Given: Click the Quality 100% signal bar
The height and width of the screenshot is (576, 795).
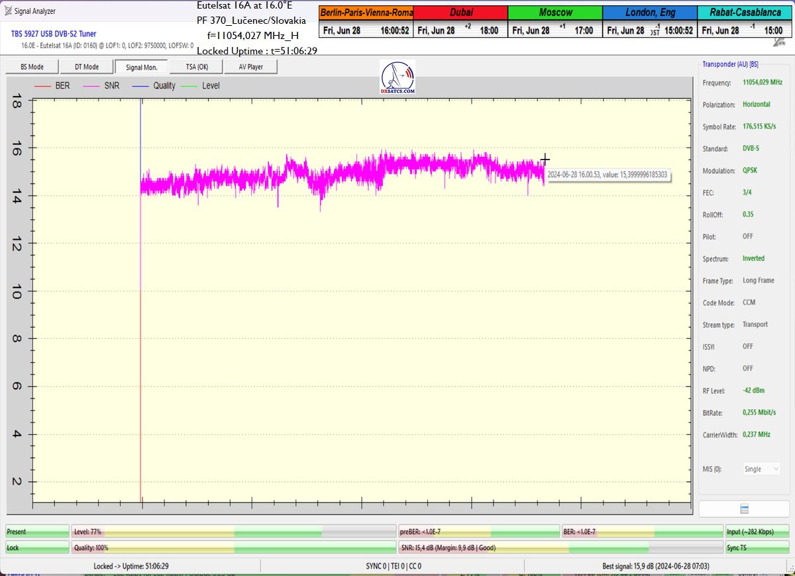Looking at the screenshot, I should click(233, 548).
